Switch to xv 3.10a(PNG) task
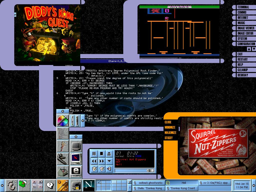The width and height of the screenshot is (256, 192). tap(215, 183)
